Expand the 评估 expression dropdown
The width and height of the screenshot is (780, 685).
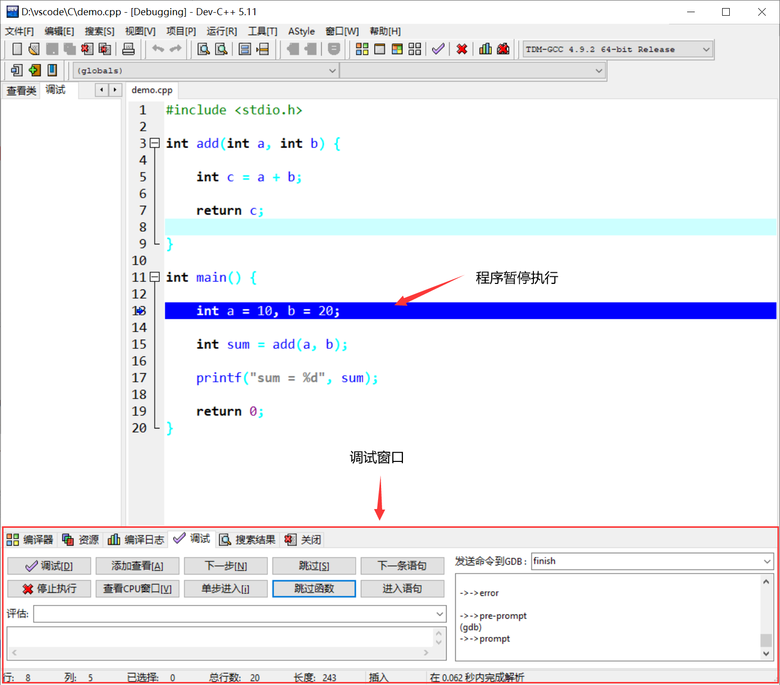(439, 614)
